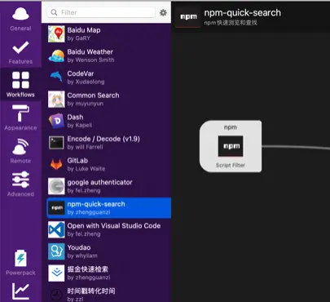Select the CodeVar workflow name
330x302 pixels.
coord(81,73)
